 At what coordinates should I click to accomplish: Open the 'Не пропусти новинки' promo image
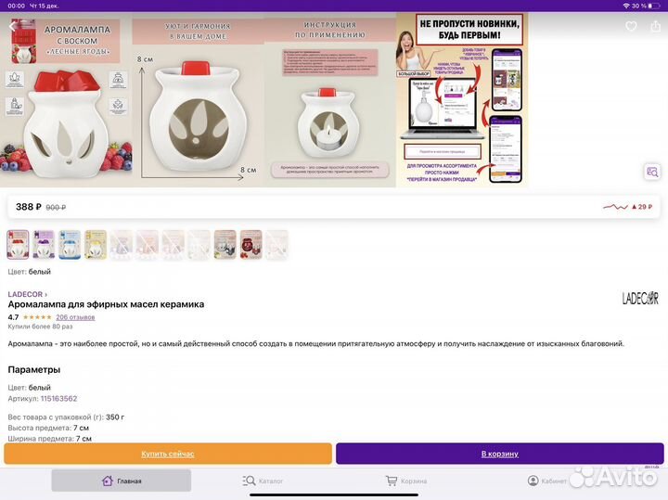coord(462,100)
